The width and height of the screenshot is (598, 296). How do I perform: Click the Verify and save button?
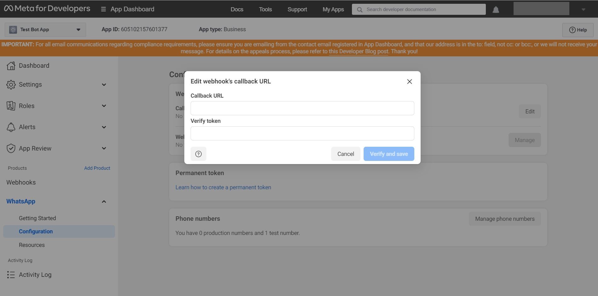coord(389,154)
